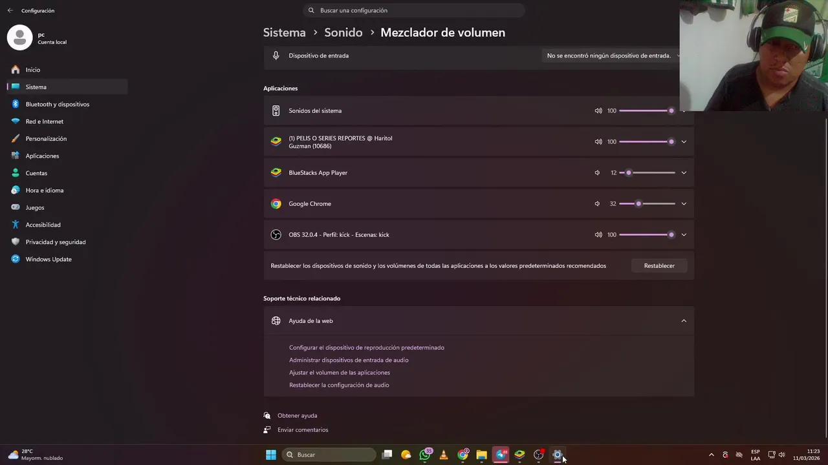Go to Sonido in the breadcrumb

pyautogui.click(x=343, y=32)
